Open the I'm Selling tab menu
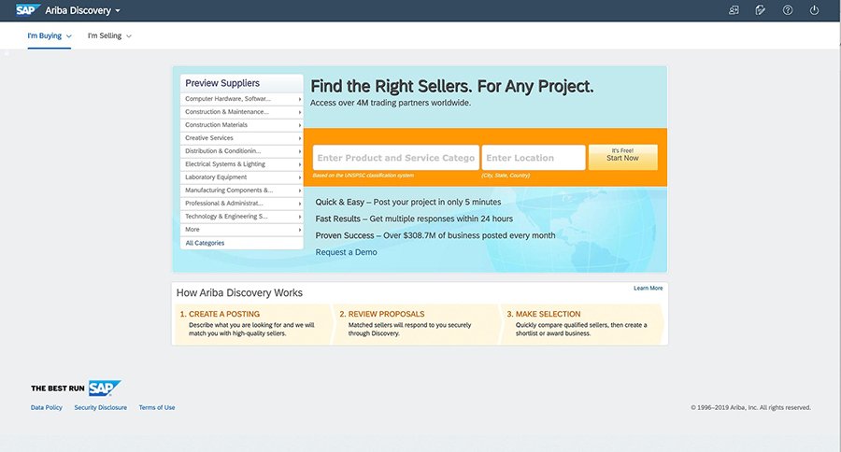Image resolution: width=841 pixels, height=452 pixels. (109, 35)
